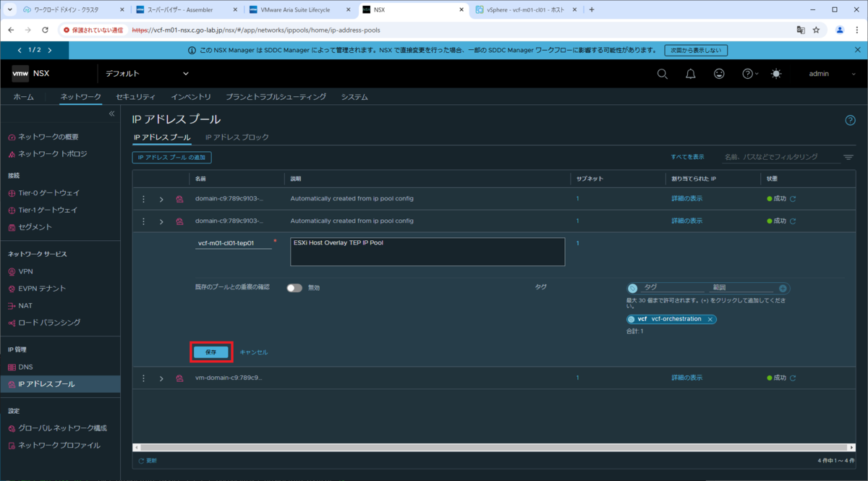This screenshot has height=481, width=868.
Task: Open the Chrome profile avatar icon
Action: coord(840,30)
